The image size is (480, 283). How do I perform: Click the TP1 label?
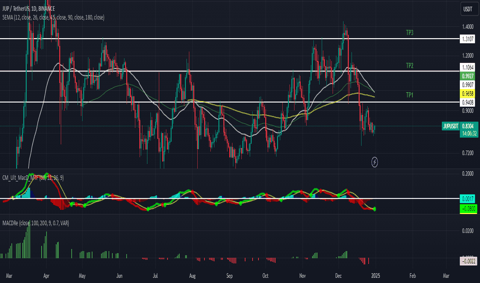[409, 95]
